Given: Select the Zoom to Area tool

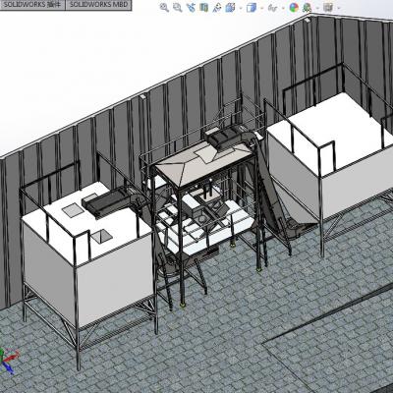Looking at the screenshot, I should (177, 7).
